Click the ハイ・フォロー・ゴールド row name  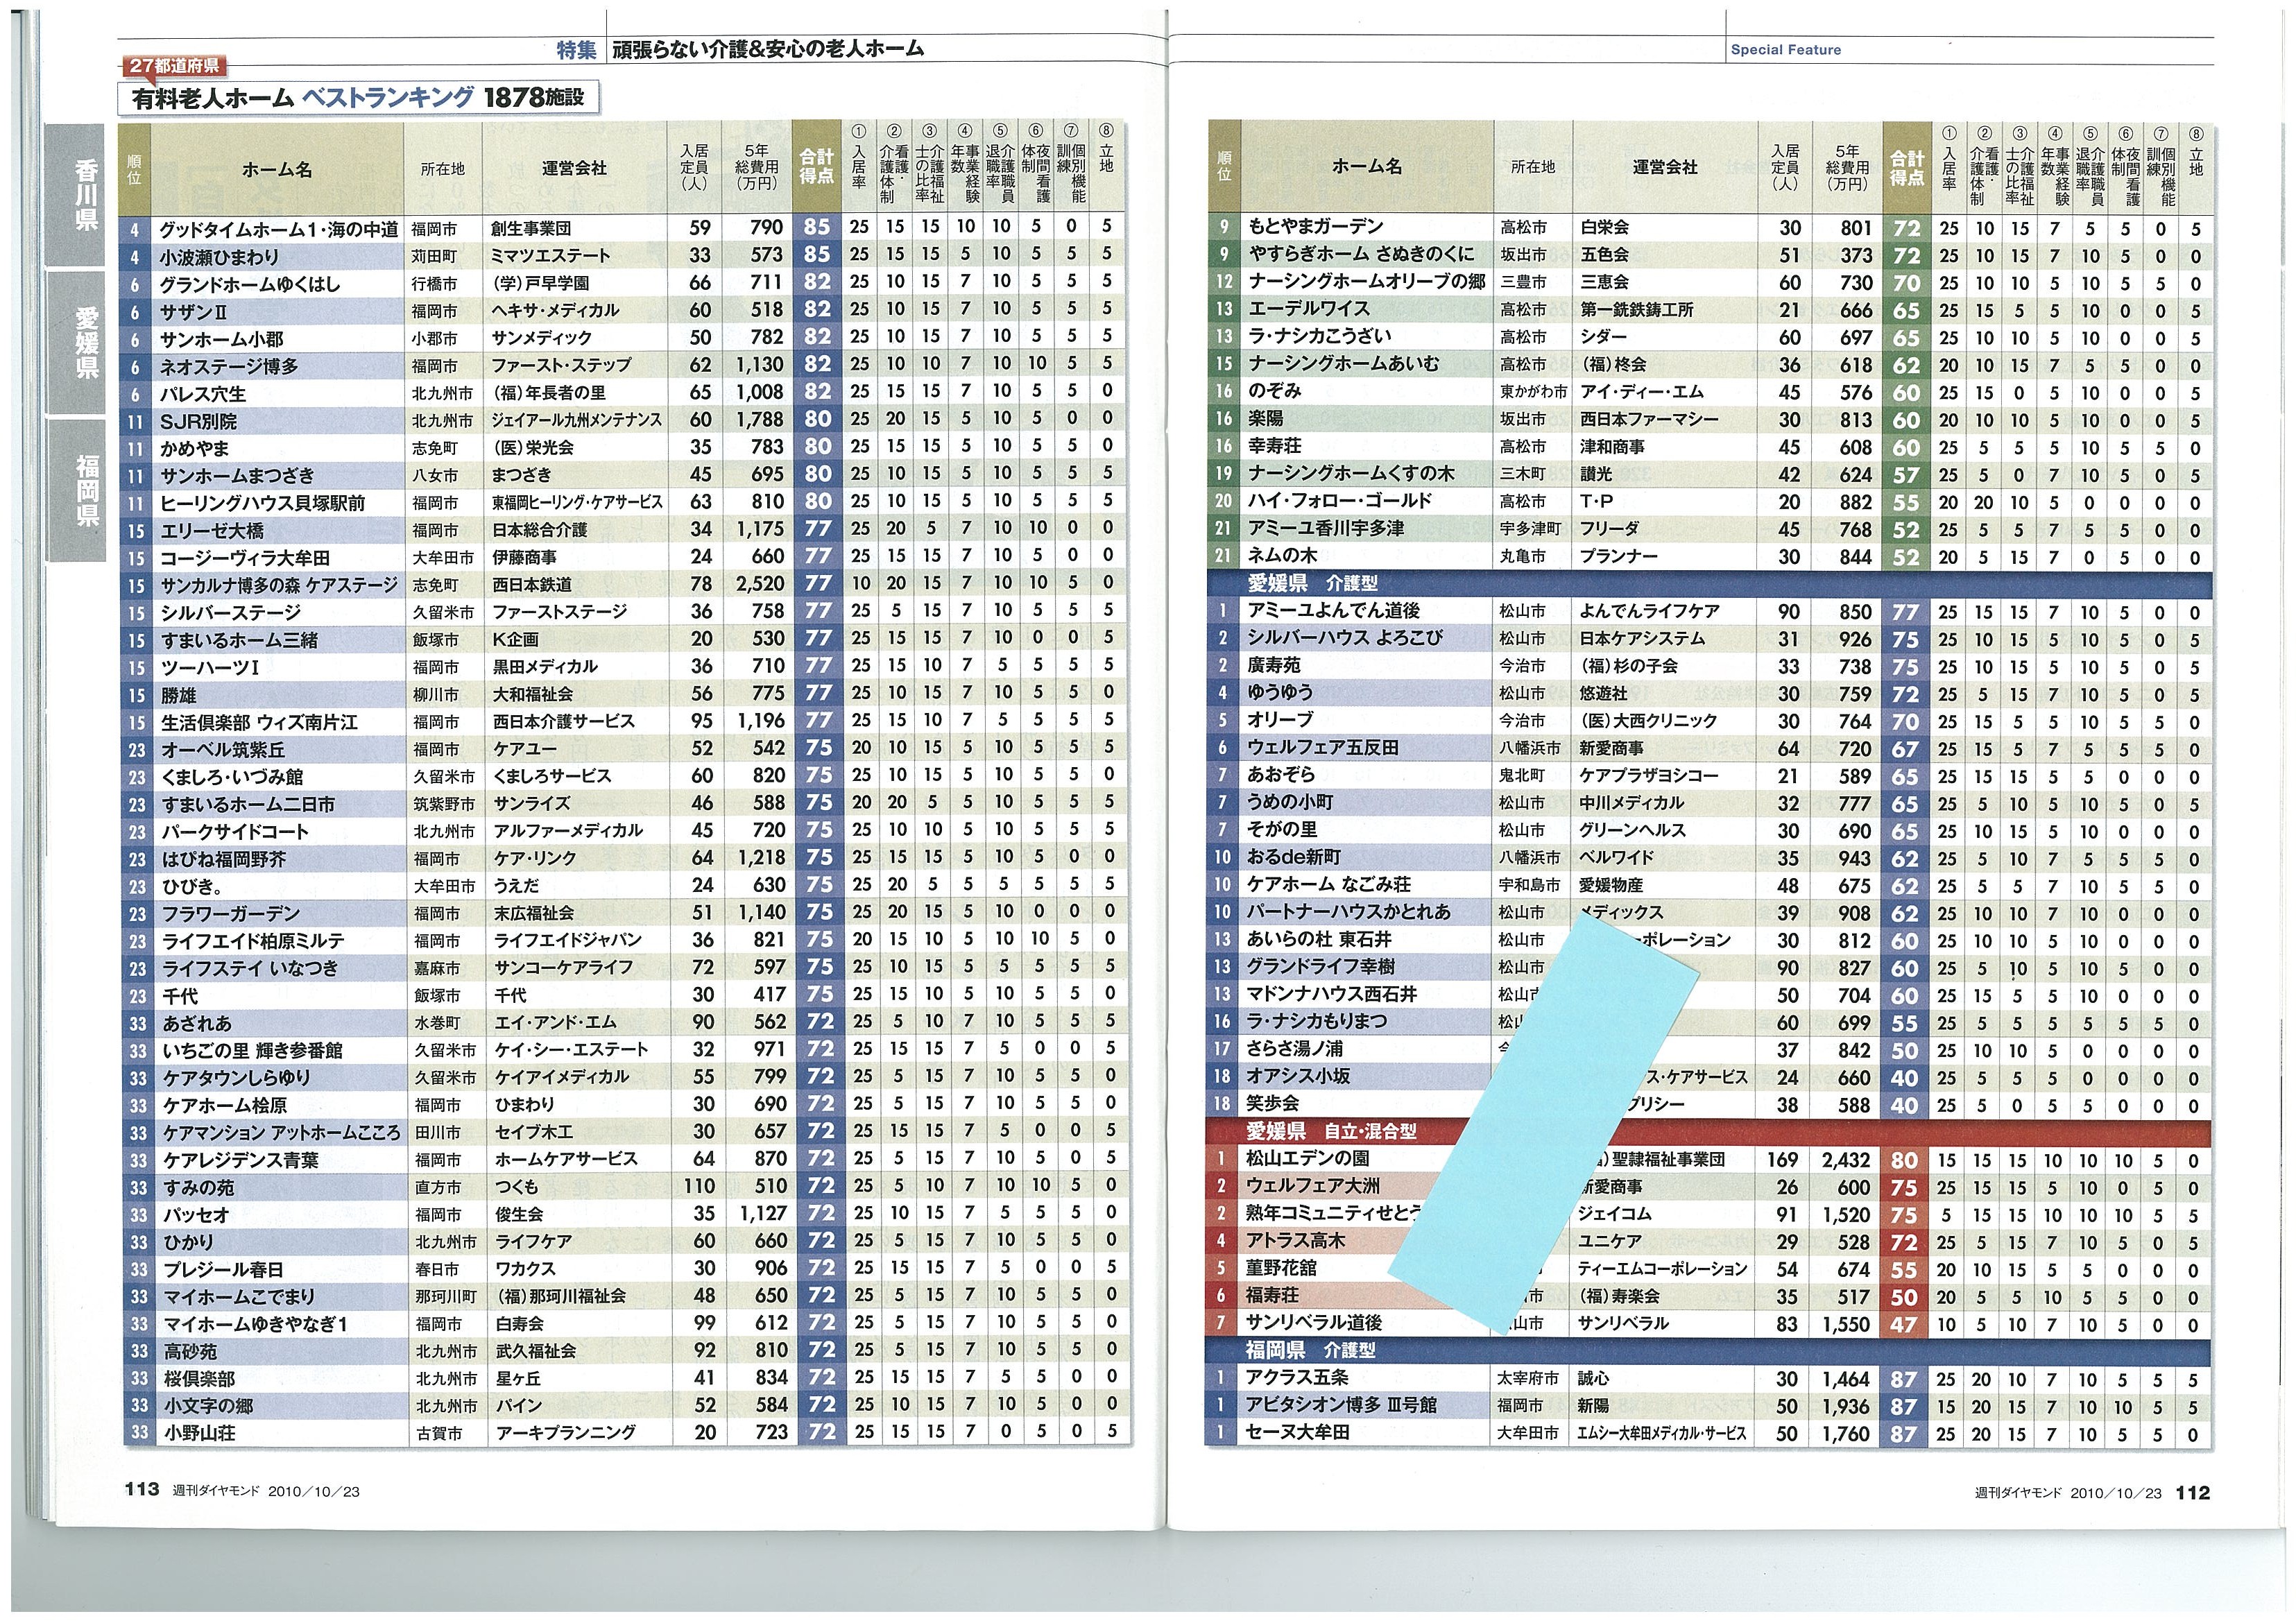(x=1339, y=501)
